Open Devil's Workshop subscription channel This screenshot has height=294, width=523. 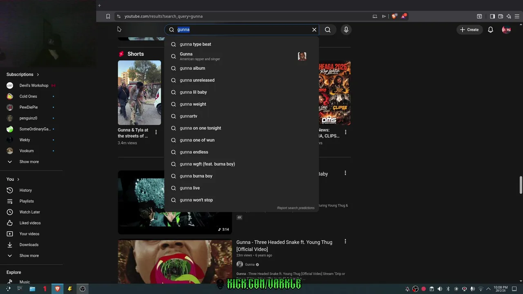click(31, 85)
